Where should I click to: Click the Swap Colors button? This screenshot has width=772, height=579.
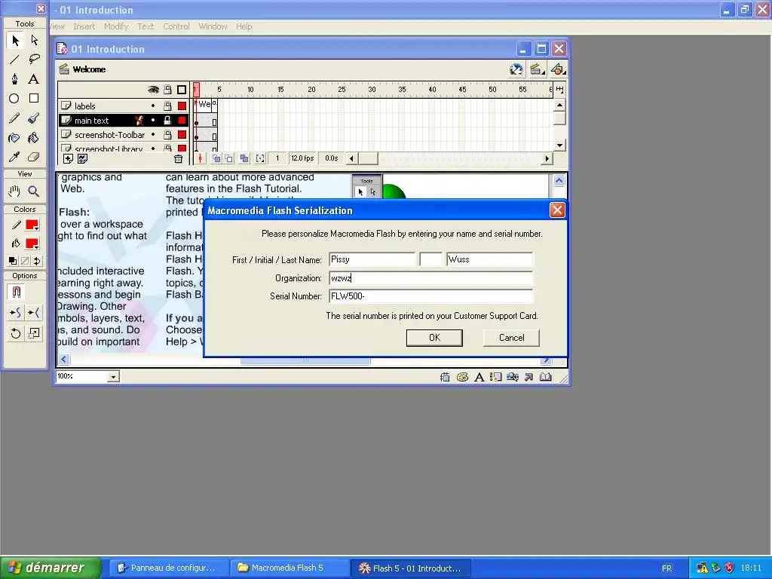37,261
